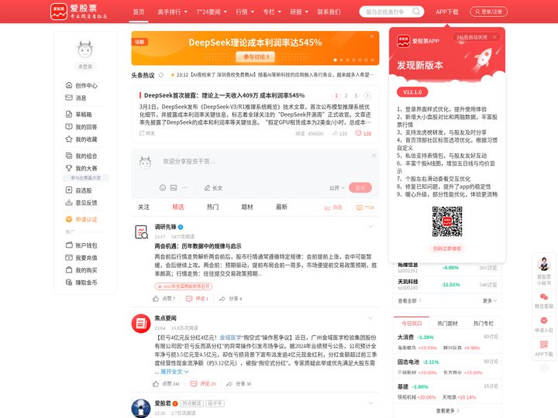This screenshot has height=418, width=558.
Task: Open 自选股 watchlist in the sidebar
Action: click(78, 190)
